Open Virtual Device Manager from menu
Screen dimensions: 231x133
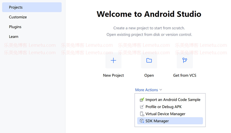[x=170, y=114]
